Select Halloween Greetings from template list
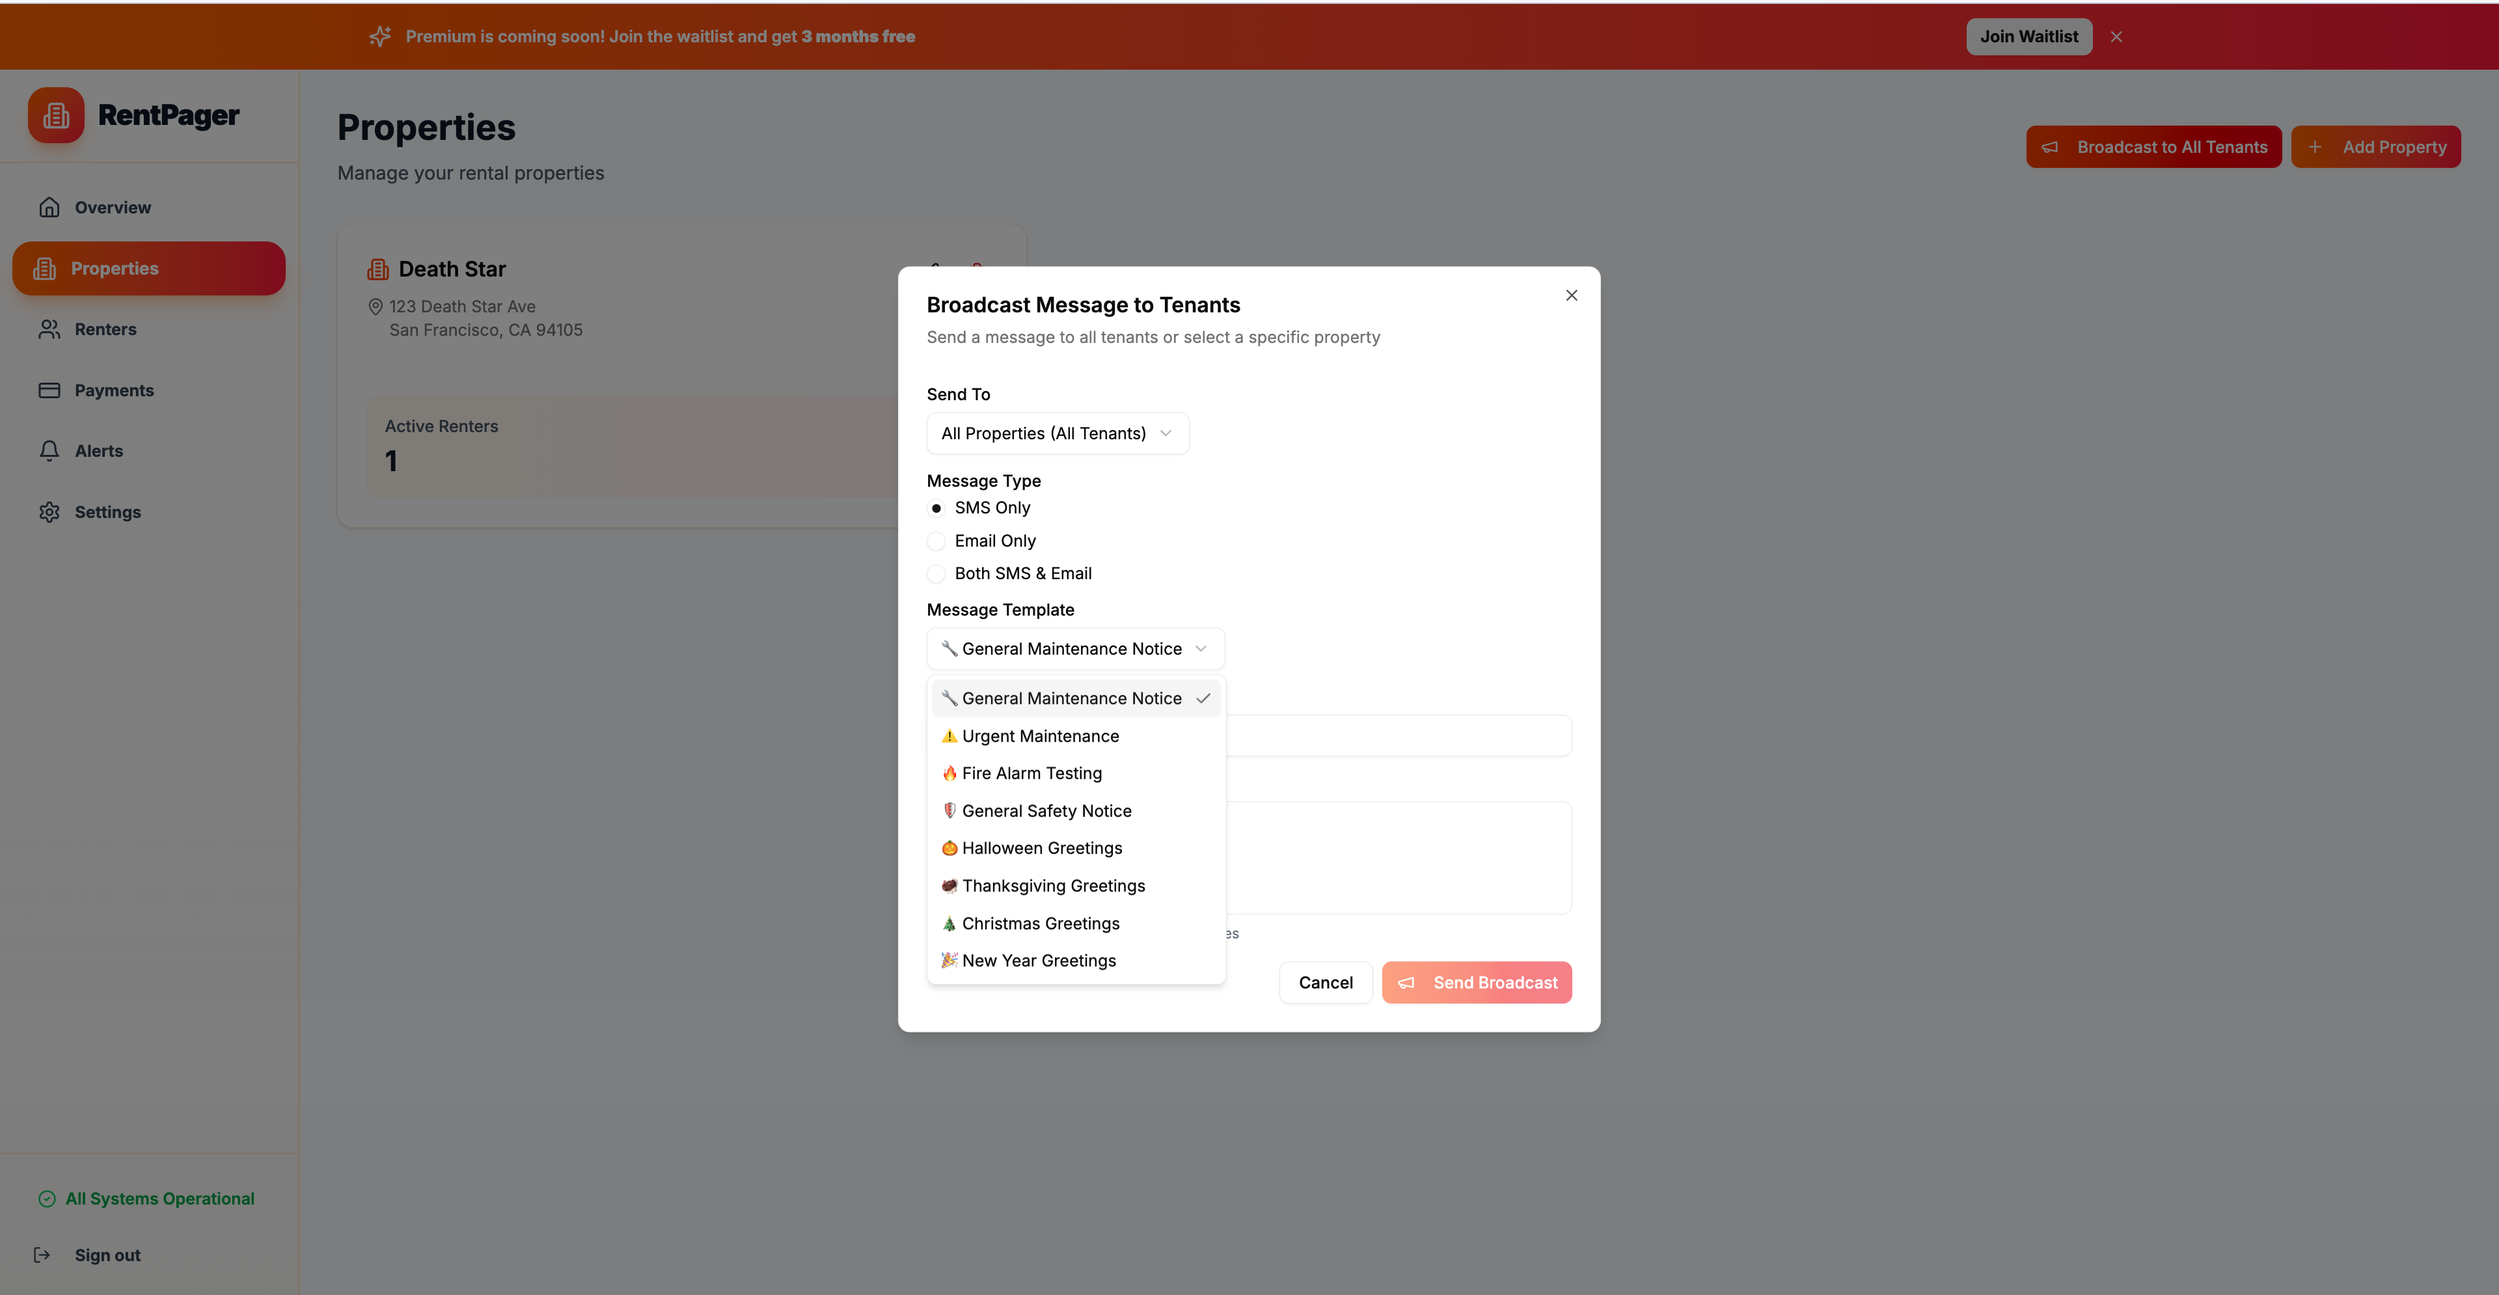This screenshot has width=2499, height=1295. click(x=1041, y=848)
